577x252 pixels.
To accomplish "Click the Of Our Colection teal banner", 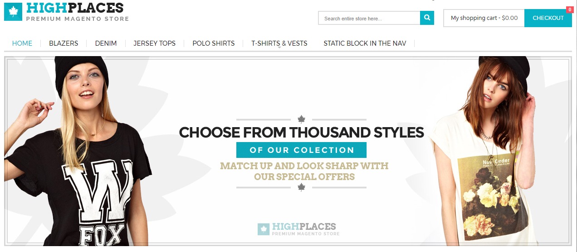I will coord(301,150).
